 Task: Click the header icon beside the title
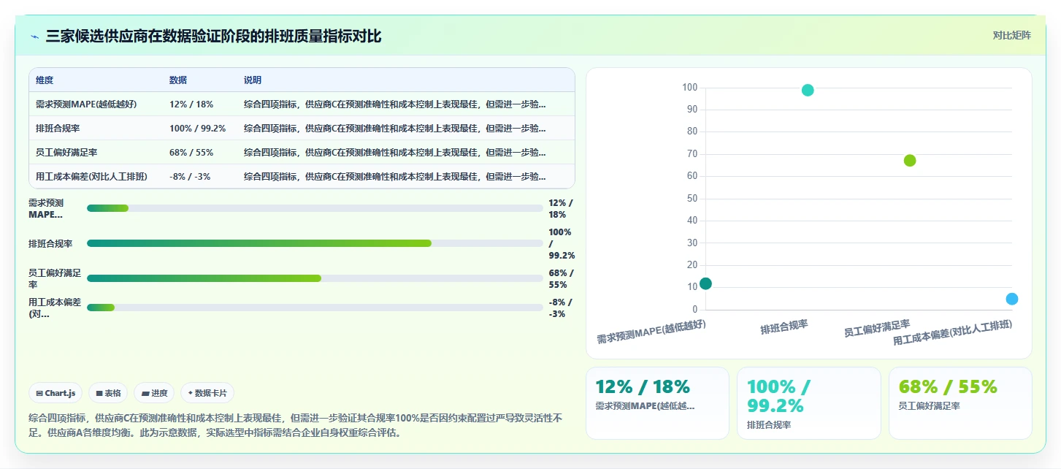(34, 37)
